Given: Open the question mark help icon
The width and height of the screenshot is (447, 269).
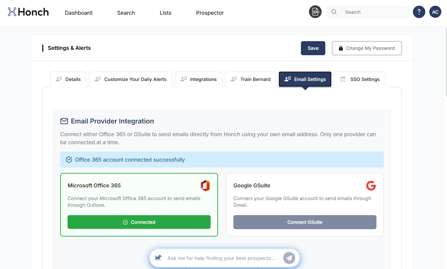Looking at the screenshot, I should pyautogui.click(x=419, y=12).
